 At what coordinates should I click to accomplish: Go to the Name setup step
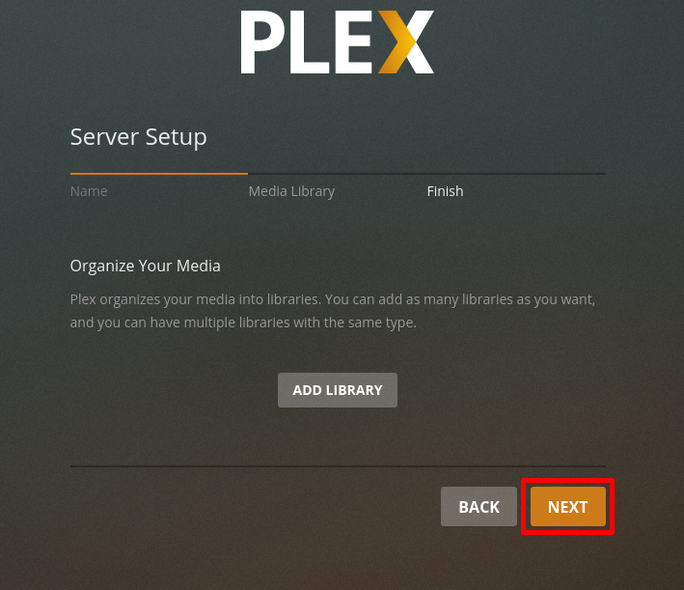click(x=89, y=191)
